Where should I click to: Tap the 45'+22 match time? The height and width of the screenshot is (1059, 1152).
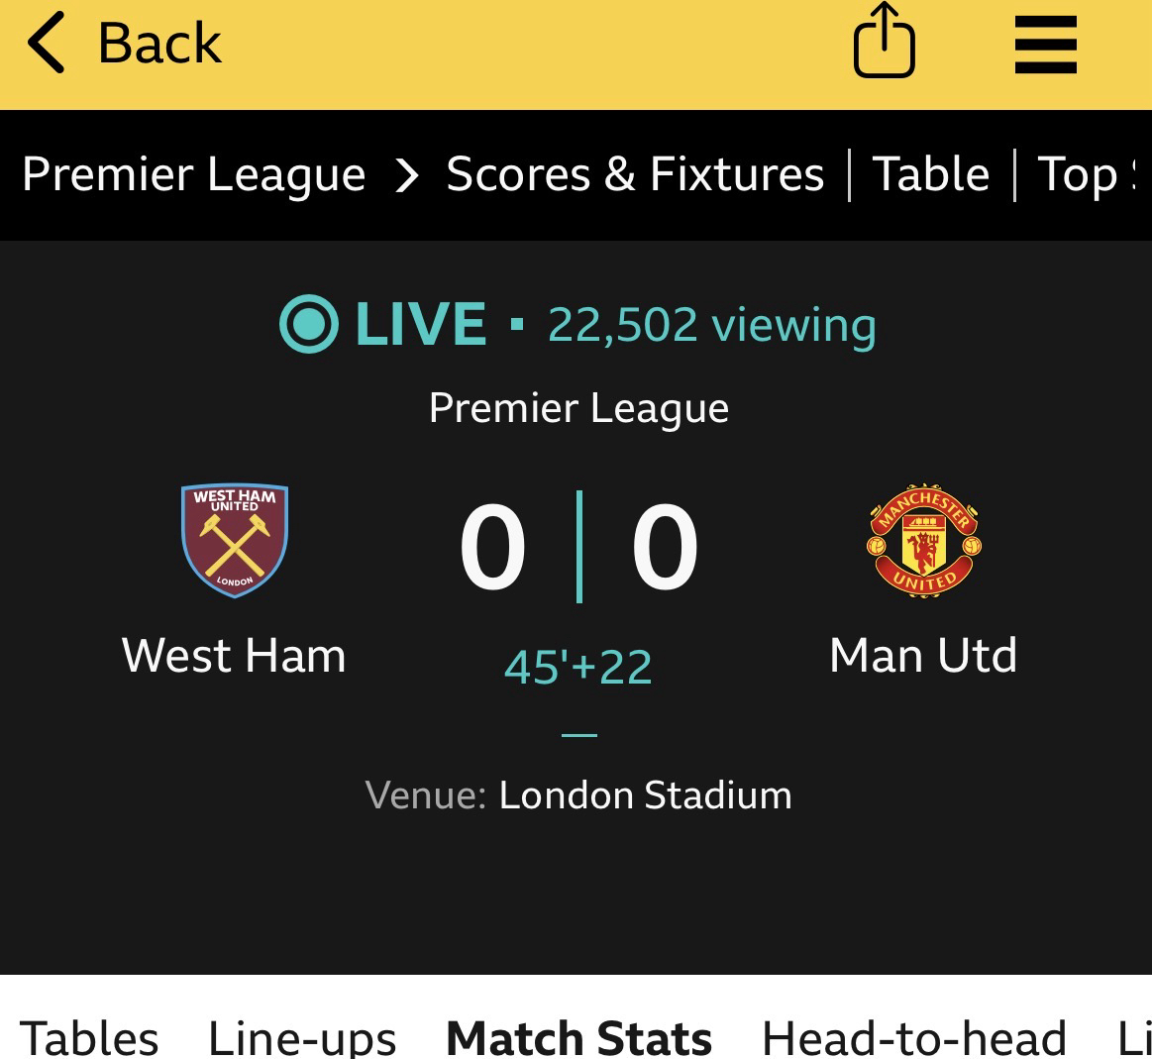578,667
